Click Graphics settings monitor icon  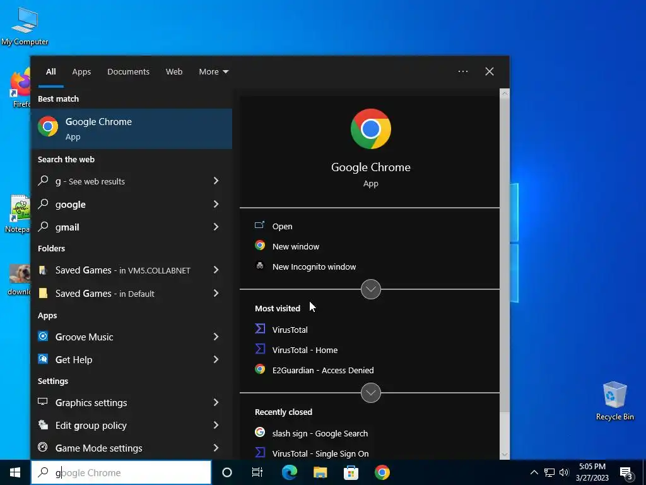click(43, 402)
